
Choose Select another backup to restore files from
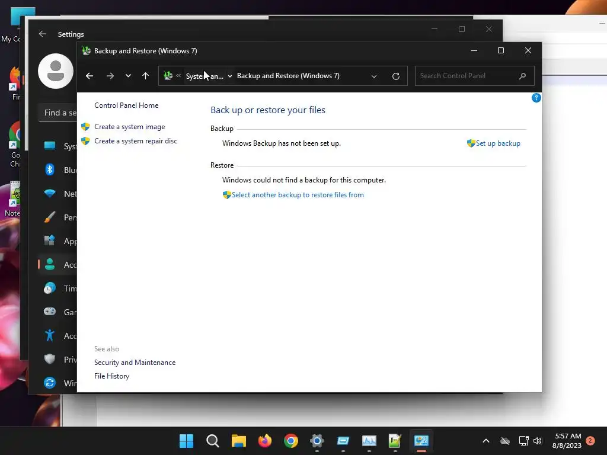pos(298,194)
